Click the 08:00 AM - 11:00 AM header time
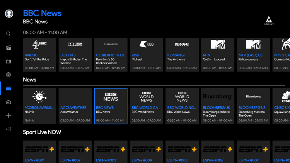 [x=45, y=32]
